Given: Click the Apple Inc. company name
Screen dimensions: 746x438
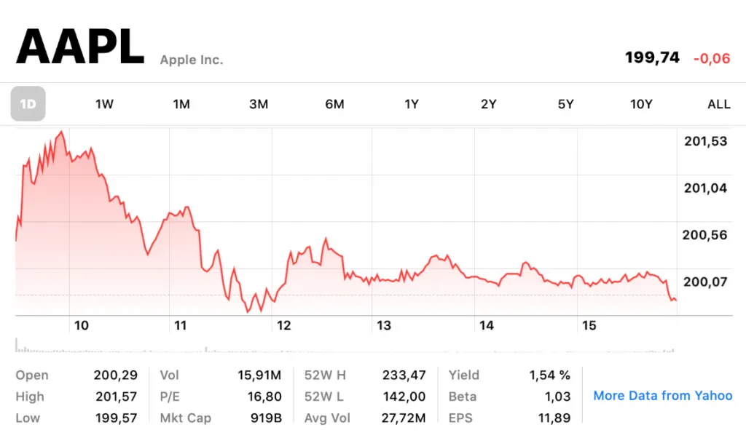Looking at the screenshot, I should click(192, 60).
